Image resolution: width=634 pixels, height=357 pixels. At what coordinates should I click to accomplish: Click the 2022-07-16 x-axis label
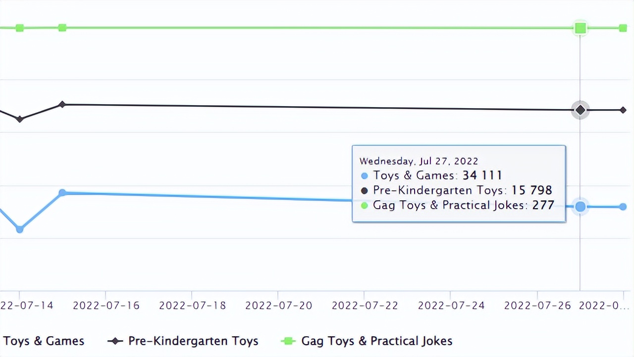pyautogui.click(x=106, y=305)
